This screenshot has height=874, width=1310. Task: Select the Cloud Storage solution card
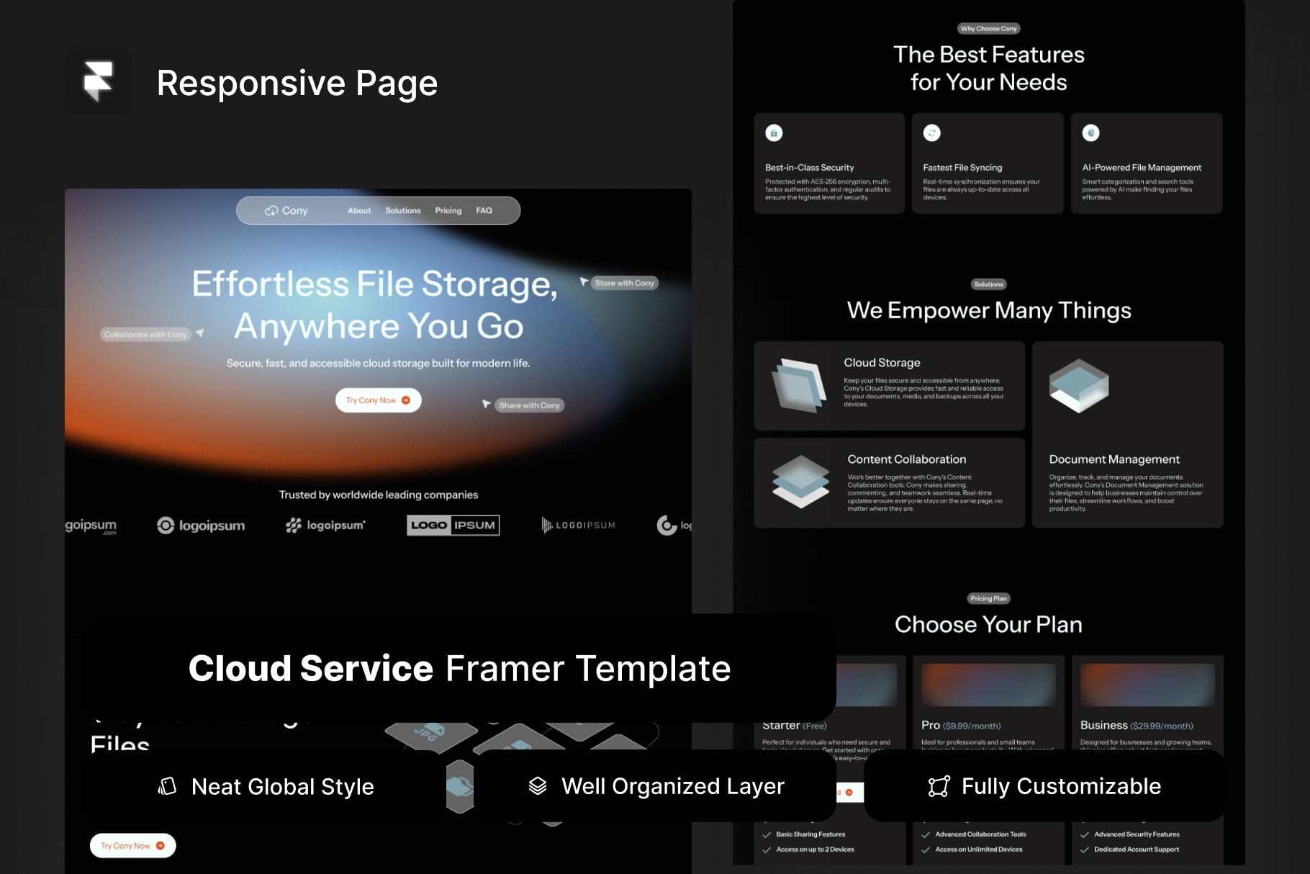[889, 386]
